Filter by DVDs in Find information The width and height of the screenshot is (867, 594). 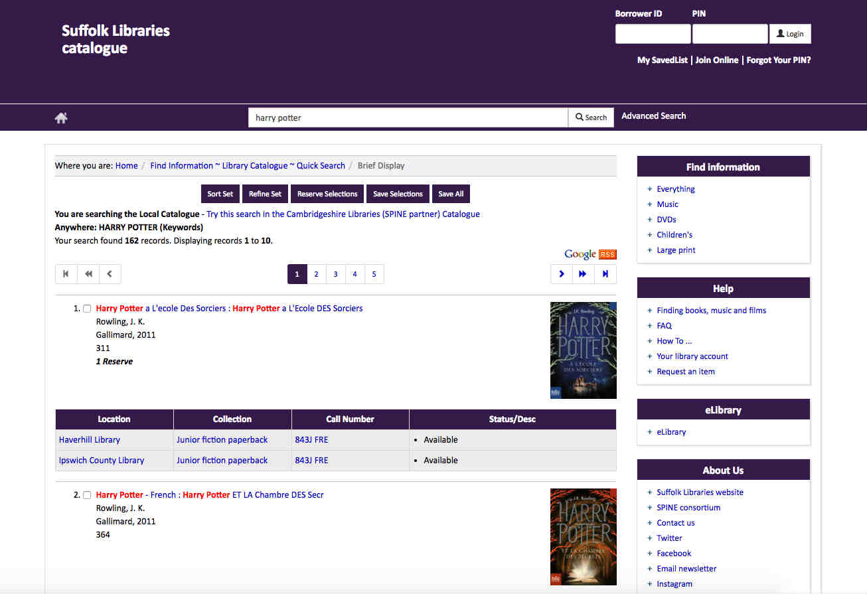[x=667, y=220]
